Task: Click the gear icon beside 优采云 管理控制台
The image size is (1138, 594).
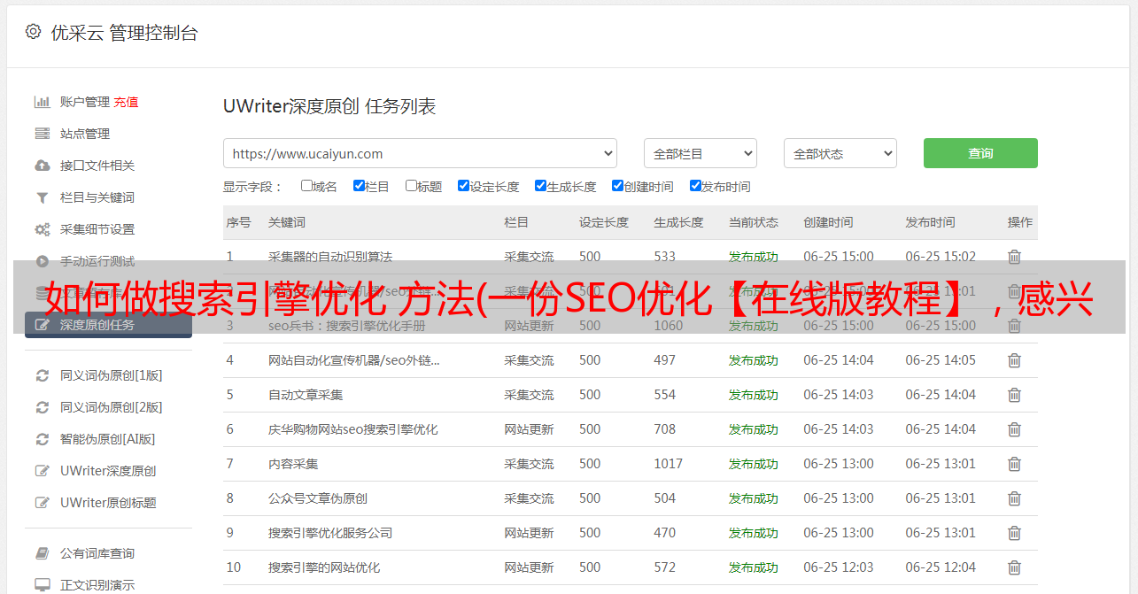Action: click(x=33, y=32)
